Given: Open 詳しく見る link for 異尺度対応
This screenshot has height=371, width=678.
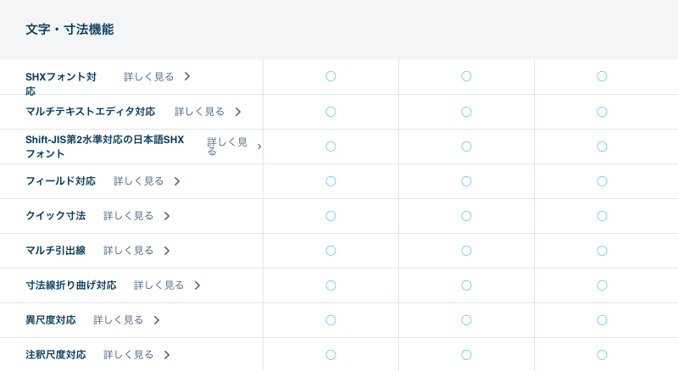Looking at the screenshot, I should click(x=119, y=320).
